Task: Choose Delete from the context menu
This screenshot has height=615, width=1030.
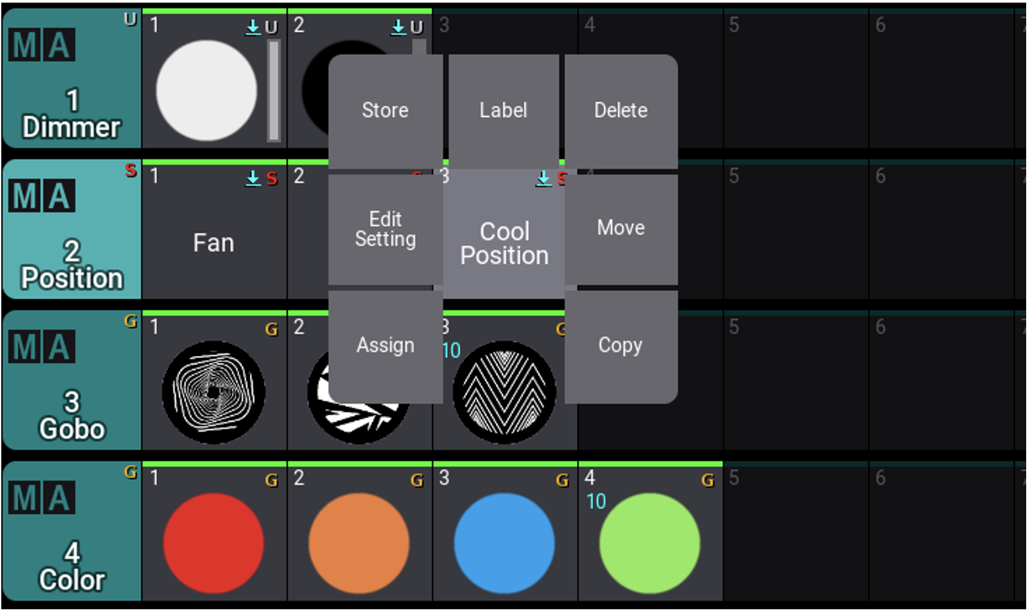Action: tap(620, 110)
